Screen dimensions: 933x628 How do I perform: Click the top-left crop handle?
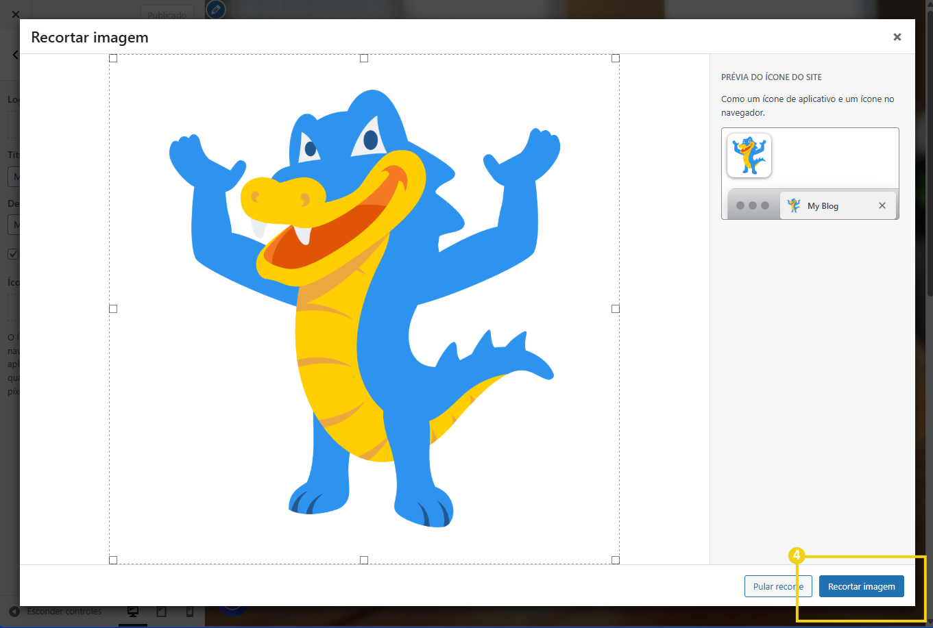(113, 58)
